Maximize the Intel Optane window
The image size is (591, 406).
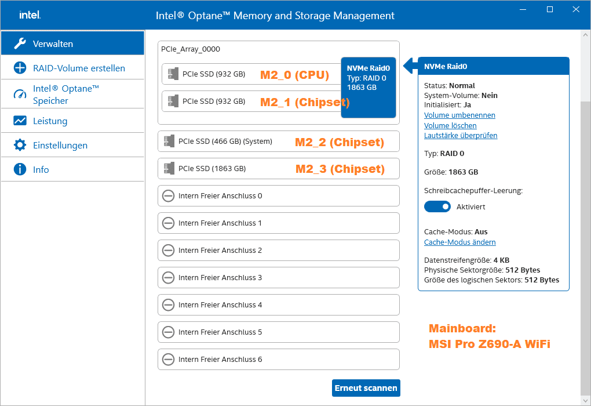(x=550, y=9)
